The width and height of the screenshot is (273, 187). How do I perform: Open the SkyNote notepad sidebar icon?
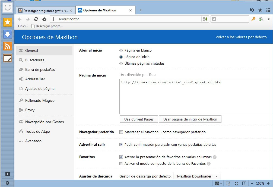[8, 58]
